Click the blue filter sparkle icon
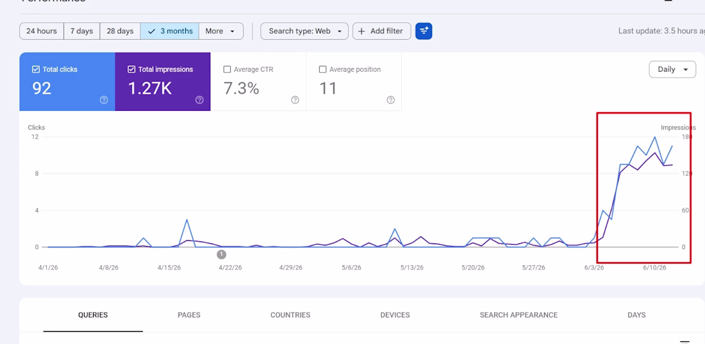705x344 pixels. point(424,31)
